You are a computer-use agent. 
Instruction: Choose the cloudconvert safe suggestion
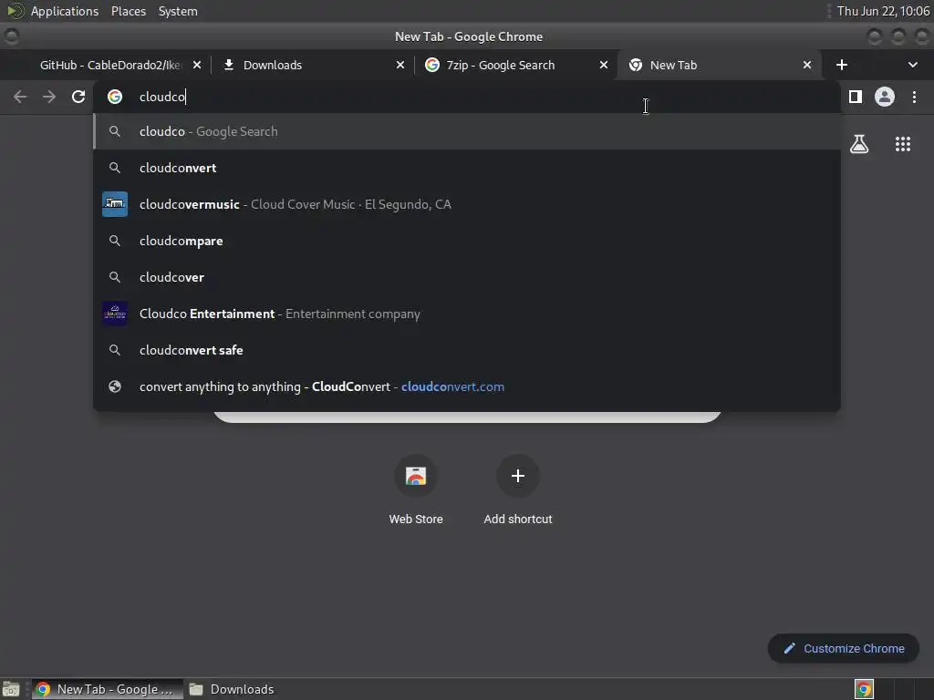467,350
